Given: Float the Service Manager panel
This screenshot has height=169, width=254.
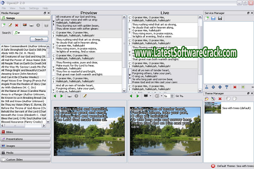Looking at the screenshot, I should [248, 13].
